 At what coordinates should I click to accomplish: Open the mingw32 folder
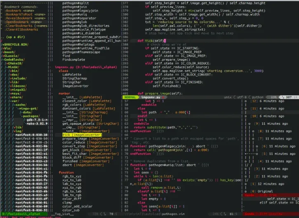tap(18, 90)
